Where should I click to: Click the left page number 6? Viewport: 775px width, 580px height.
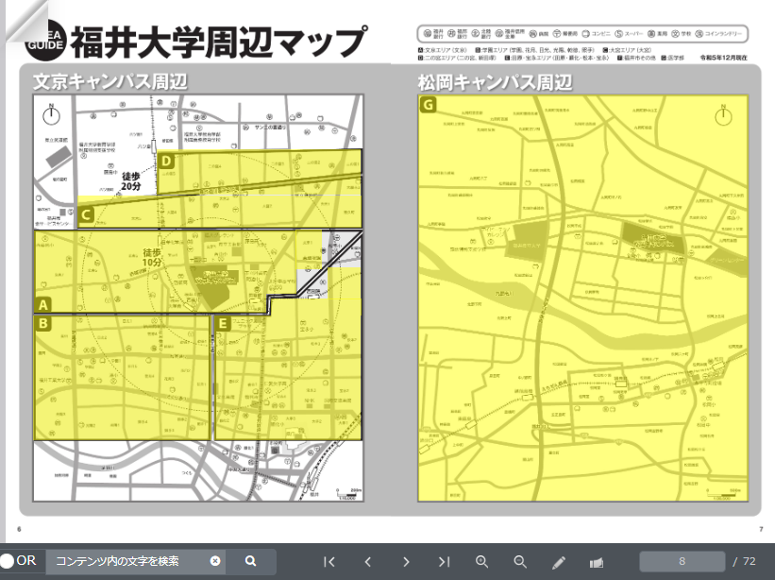[x=19, y=529]
